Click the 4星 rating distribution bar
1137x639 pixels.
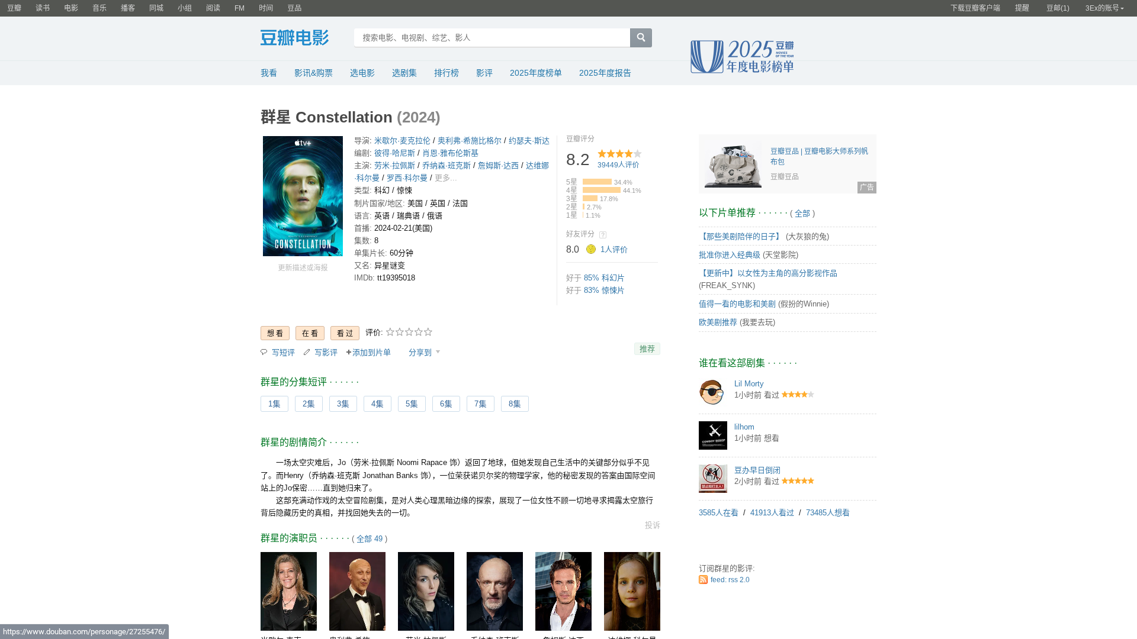(602, 191)
